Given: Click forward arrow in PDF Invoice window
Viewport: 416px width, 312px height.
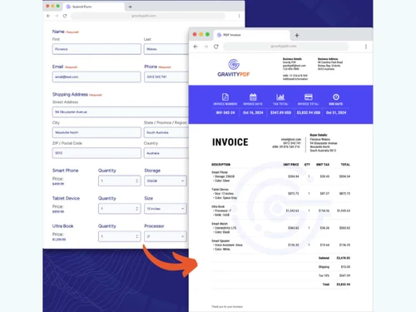Looking at the screenshot, I should tap(206, 47).
